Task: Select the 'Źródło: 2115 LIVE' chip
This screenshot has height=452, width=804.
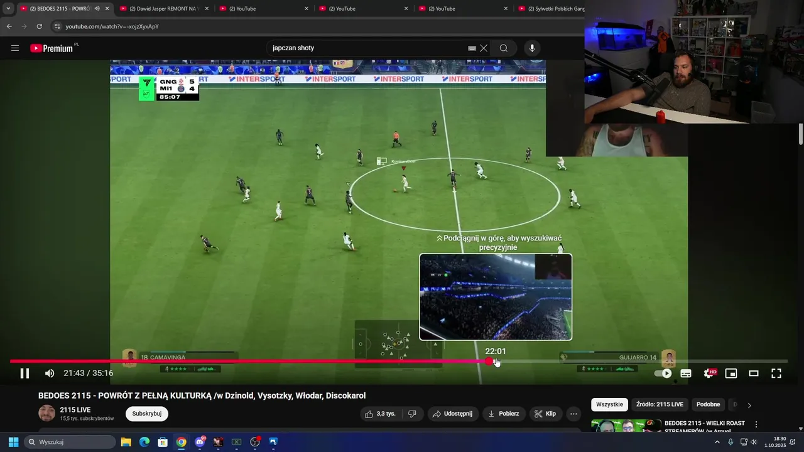Action: pos(660,405)
